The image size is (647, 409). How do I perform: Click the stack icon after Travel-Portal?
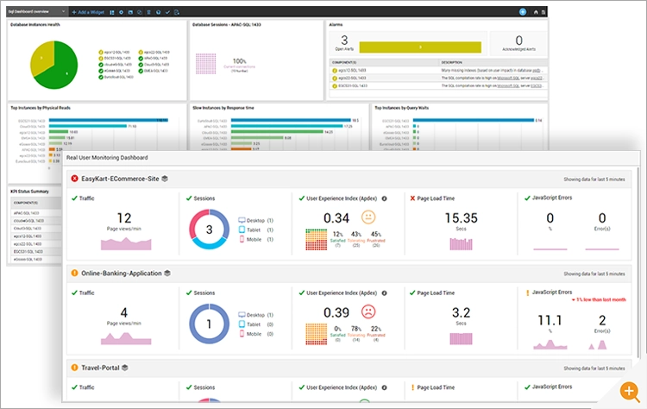pyautogui.click(x=124, y=368)
